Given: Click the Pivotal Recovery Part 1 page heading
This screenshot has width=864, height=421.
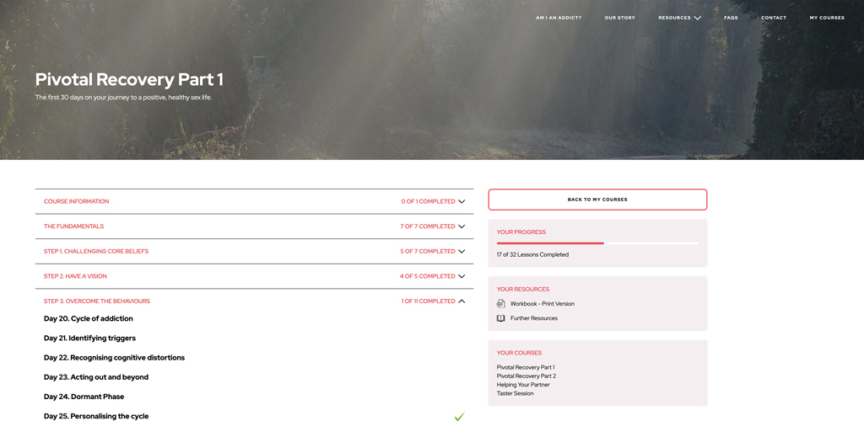Looking at the screenshot, I should tap(129, 80).
